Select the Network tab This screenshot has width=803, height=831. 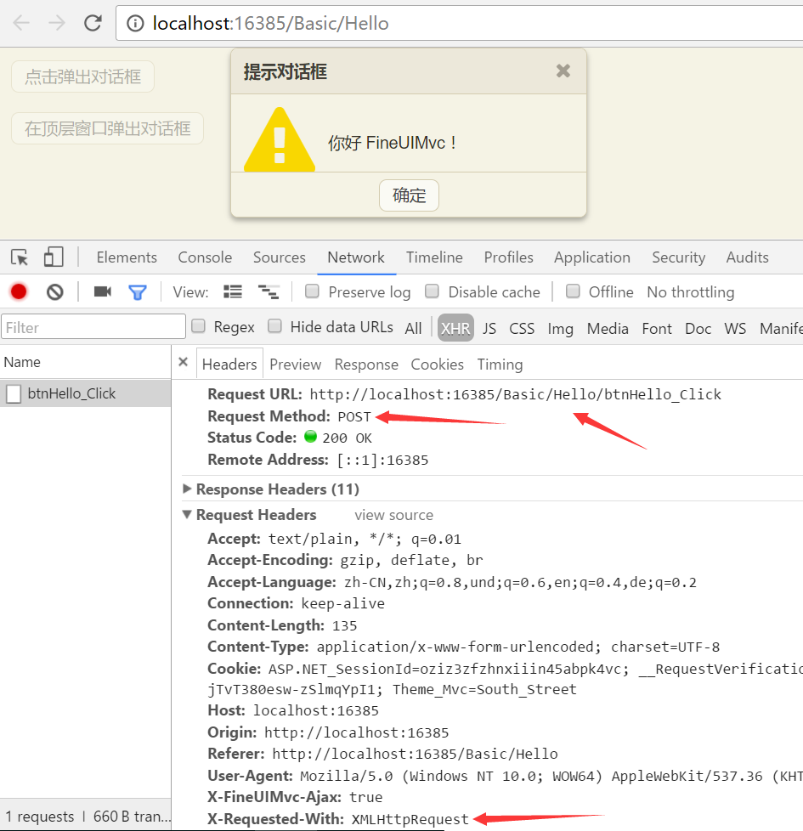356,257
